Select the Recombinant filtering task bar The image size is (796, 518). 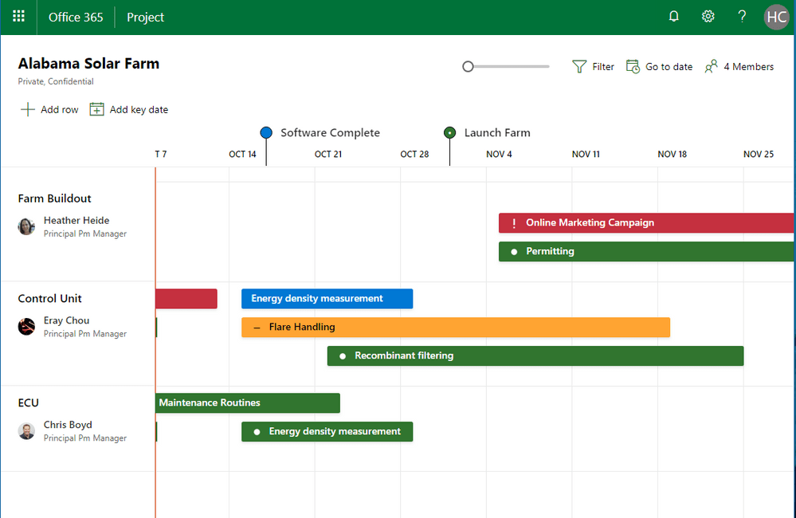pos(535,356)
